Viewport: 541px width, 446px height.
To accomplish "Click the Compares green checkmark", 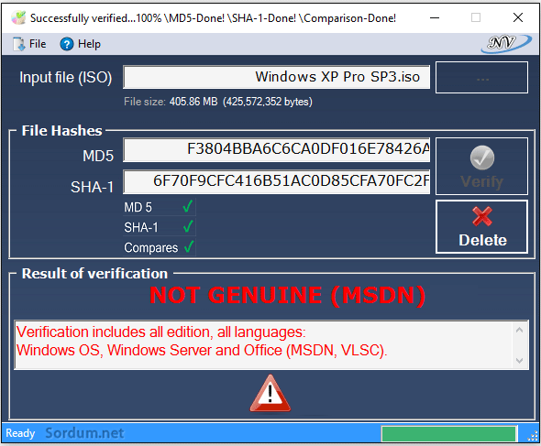I will [189, 246].
